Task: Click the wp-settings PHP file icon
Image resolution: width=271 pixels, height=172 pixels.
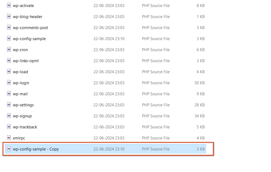Action: pyautogui.click(x=9, y=105)
